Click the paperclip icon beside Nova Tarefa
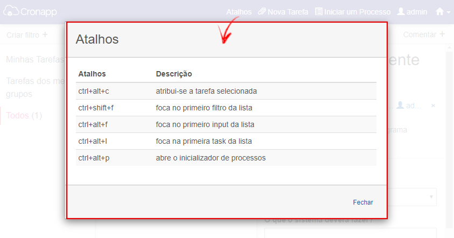 [x=262, y=11]
